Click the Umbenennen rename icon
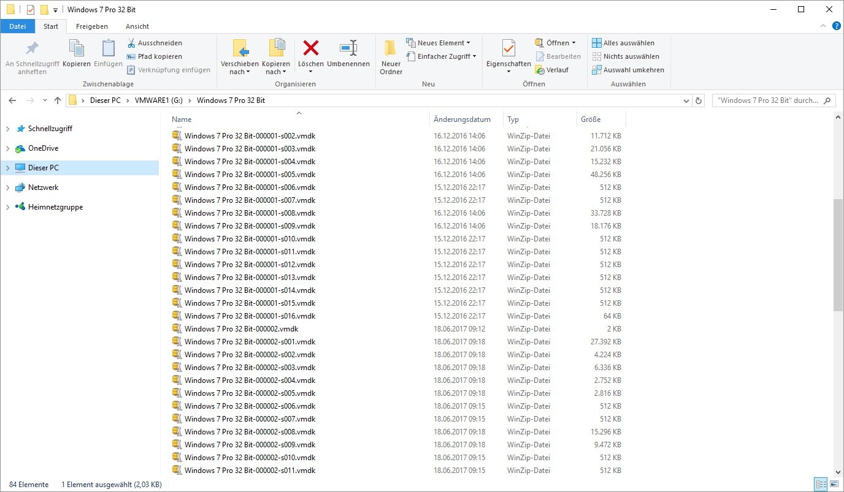Screen dimensions: 844x492 point(348,48)
